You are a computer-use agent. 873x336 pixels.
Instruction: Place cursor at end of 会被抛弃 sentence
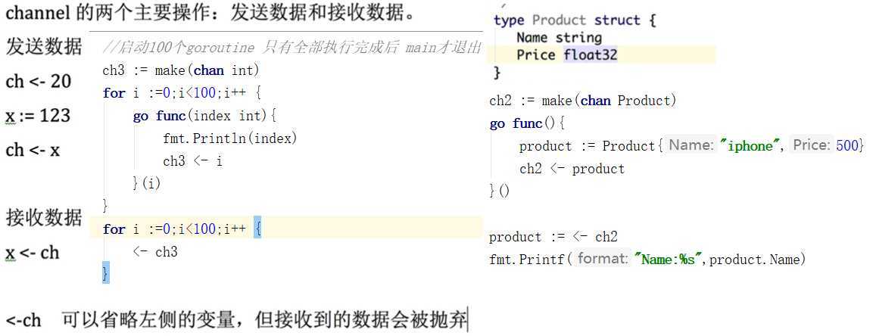(466, 320)
